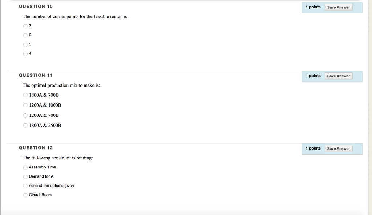Click Save Answer for Question 11

click(x=338, y=76)
